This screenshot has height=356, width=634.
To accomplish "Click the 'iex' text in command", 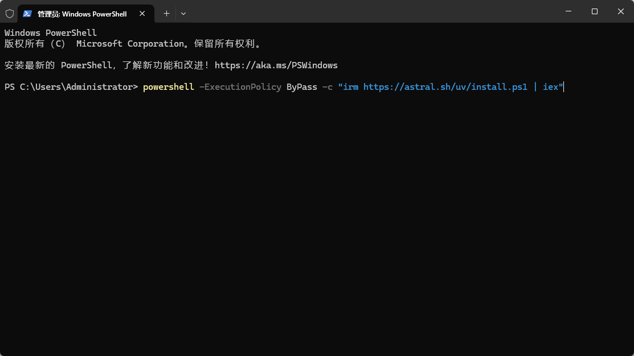I will pyautogui.click(x=550, y=87).
